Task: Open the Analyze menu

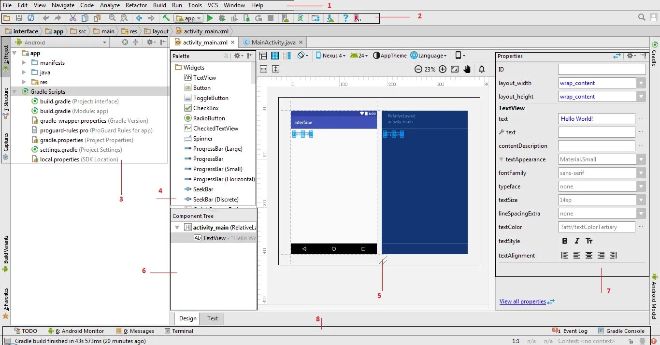Action: (110, 5)
